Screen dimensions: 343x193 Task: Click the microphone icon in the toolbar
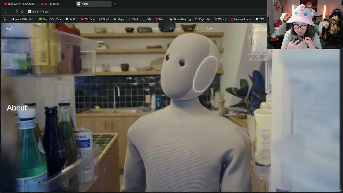coord(22,12)
